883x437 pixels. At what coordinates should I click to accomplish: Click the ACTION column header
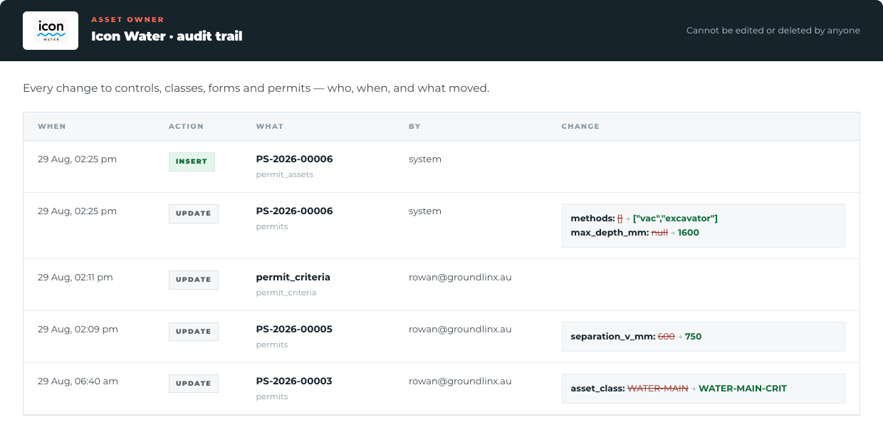pos(186,126)
